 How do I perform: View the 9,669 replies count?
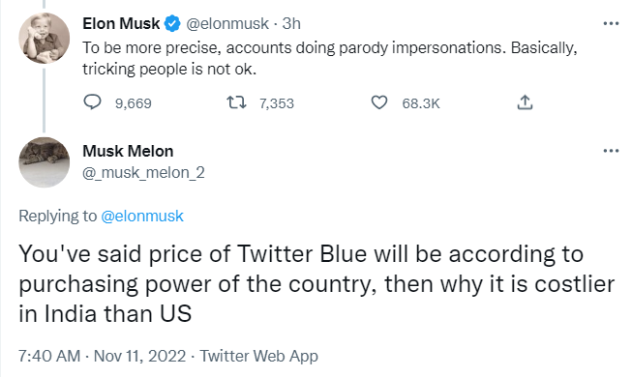point(134,103)
